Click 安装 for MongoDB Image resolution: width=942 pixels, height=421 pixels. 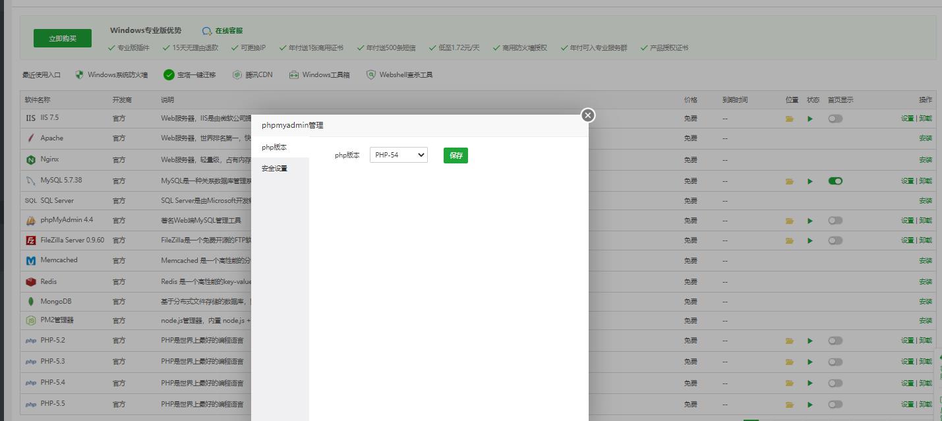tap(926, 302)
